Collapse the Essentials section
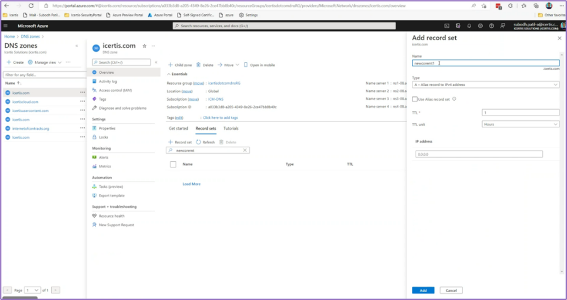567x300 pixels. [x=169, y=74]
